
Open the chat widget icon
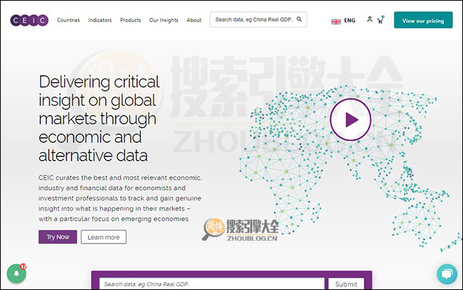coord(447,274)
